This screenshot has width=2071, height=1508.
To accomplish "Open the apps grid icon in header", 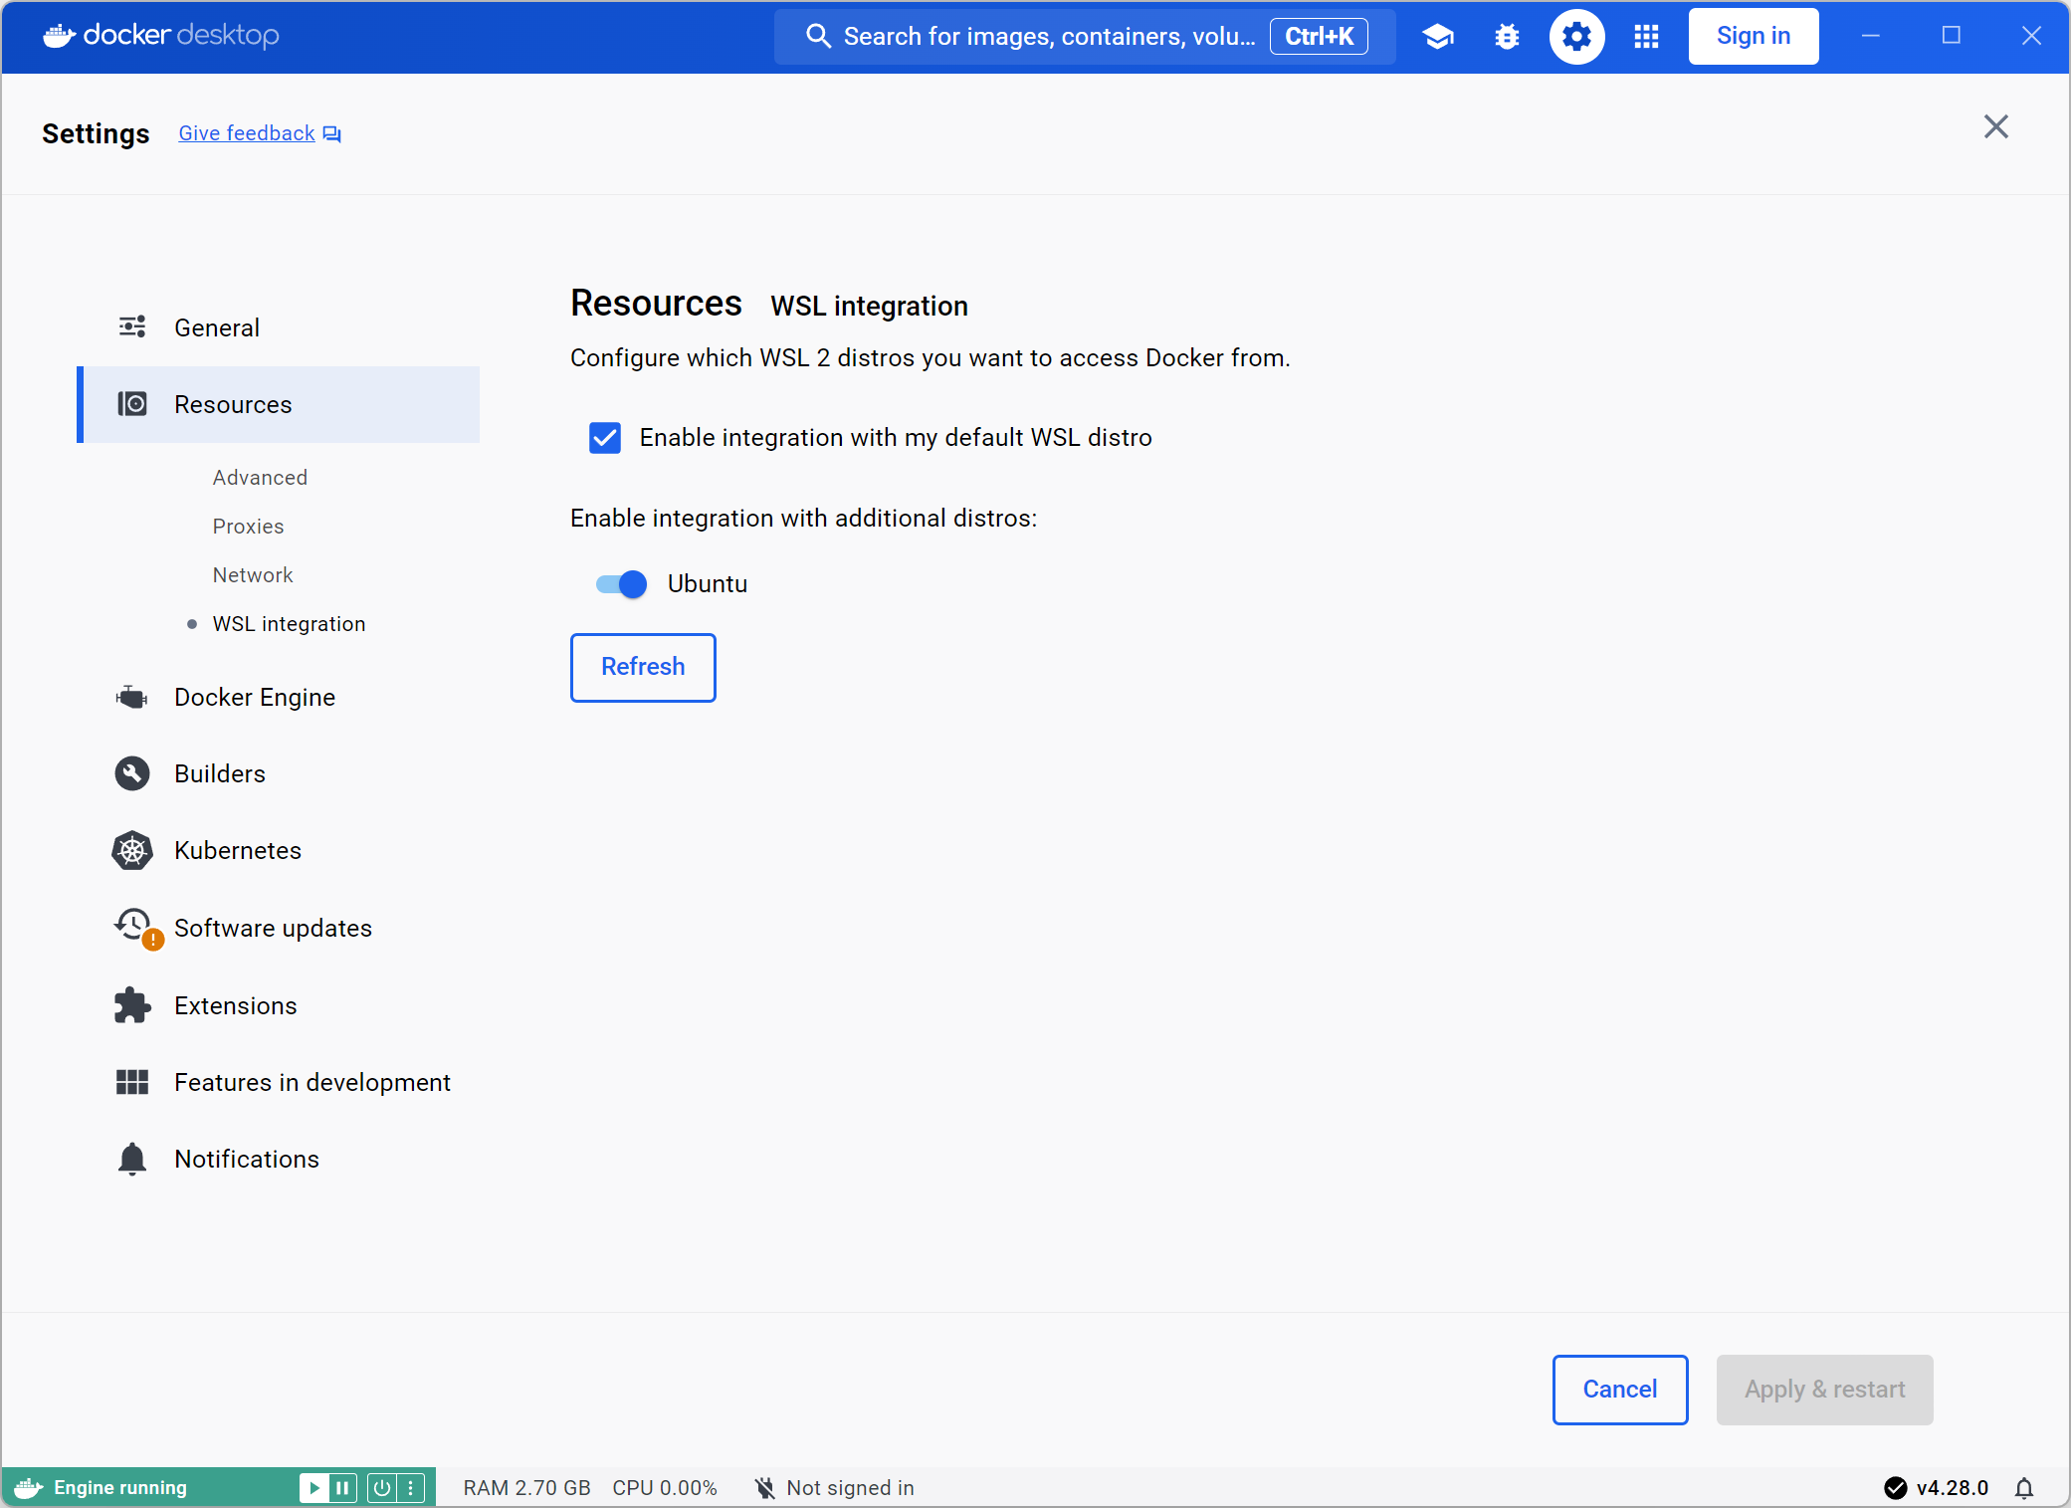I will 1646,37.
